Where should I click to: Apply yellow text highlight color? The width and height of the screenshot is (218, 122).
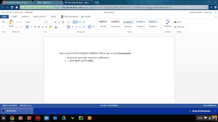tap(50, 27)
